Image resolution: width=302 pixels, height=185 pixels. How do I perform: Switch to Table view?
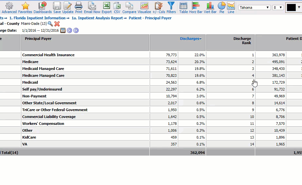tap(183, 8)
